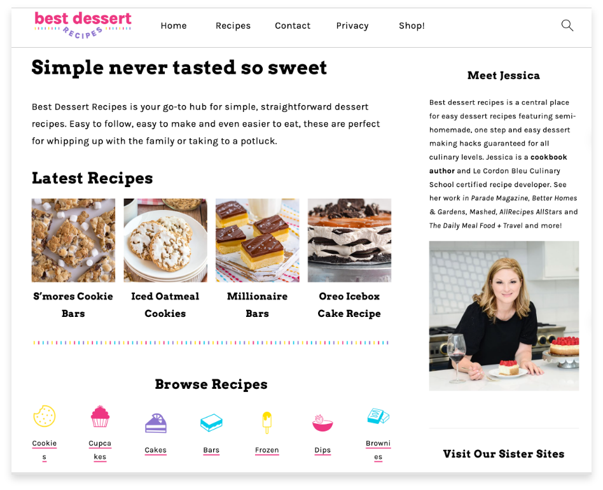The height and width of the screenshot is (490, 603).
Task: Go to the Home menu item
Action: point(174,25)
